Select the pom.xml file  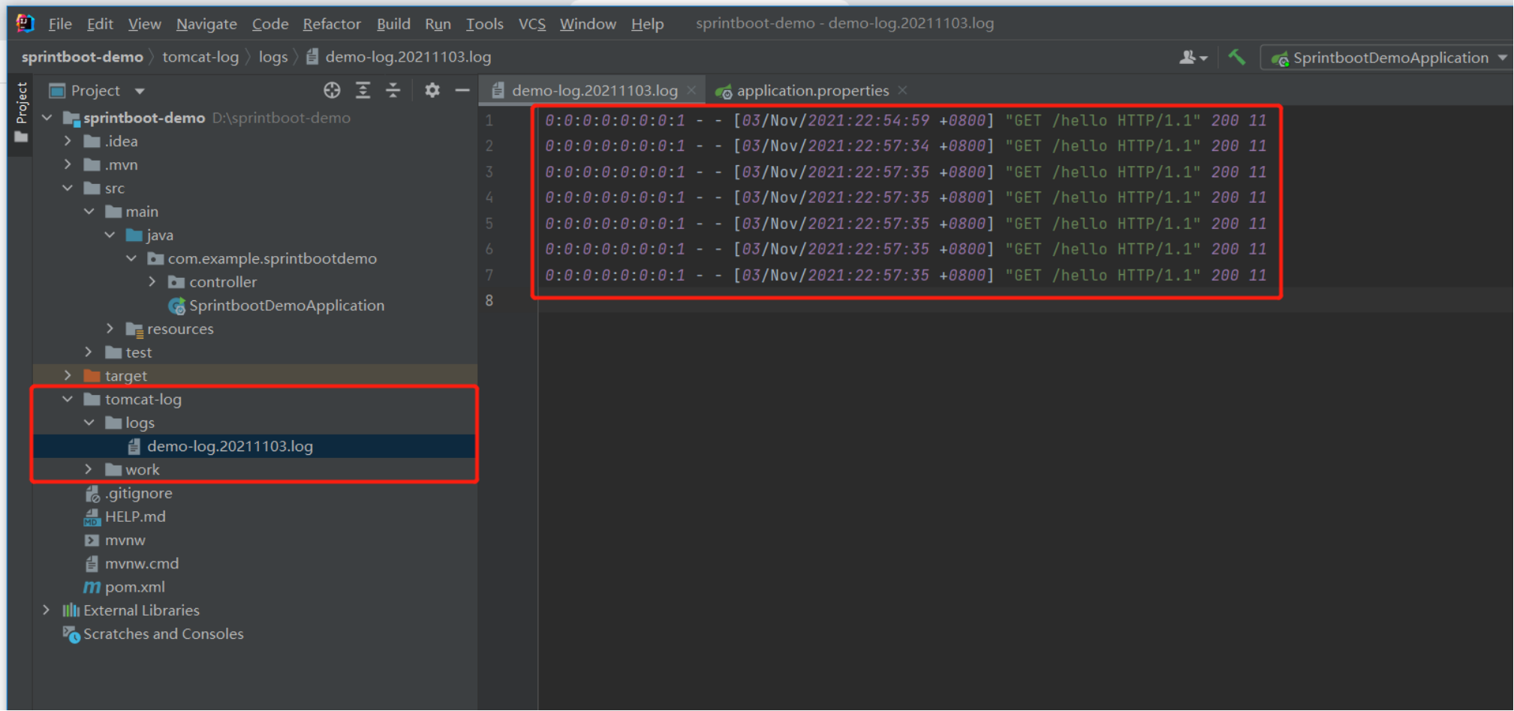(x=134, y=587)
